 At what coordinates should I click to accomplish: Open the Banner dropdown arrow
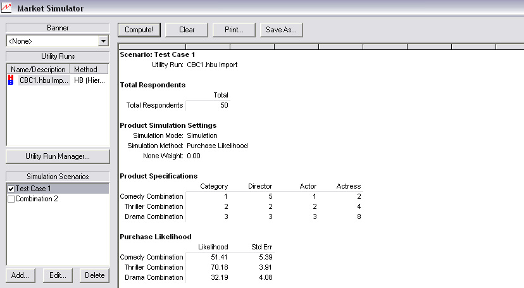click(x=104, y=41)
